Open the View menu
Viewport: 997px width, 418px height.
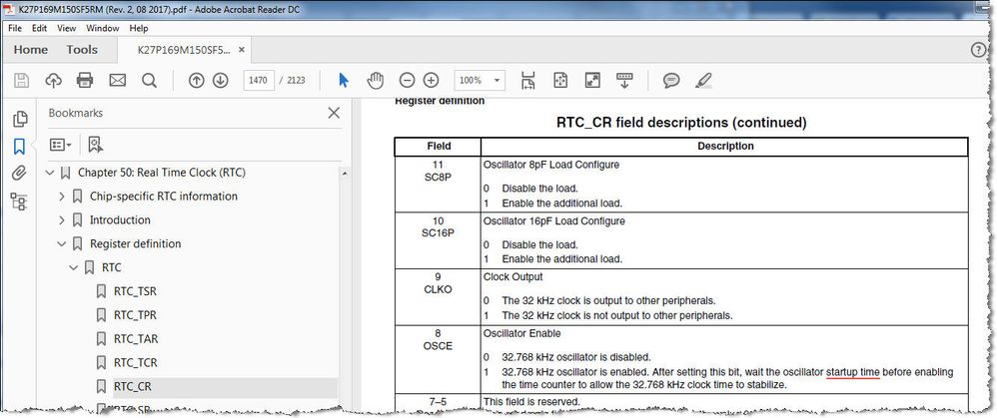click(x=67, y=29)
